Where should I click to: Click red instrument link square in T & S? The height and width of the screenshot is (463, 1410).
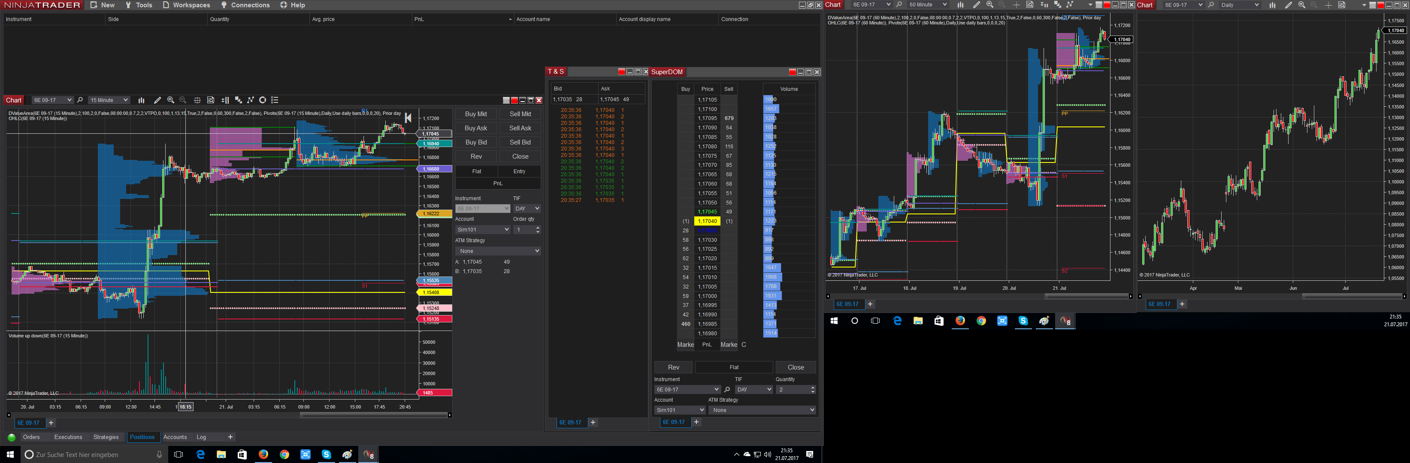click(621, 72)
